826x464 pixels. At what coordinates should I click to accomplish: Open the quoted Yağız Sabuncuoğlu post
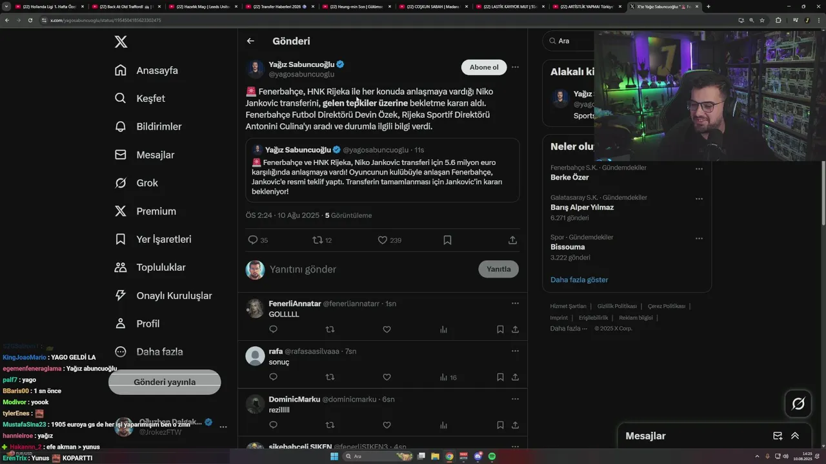click(383, 170)
